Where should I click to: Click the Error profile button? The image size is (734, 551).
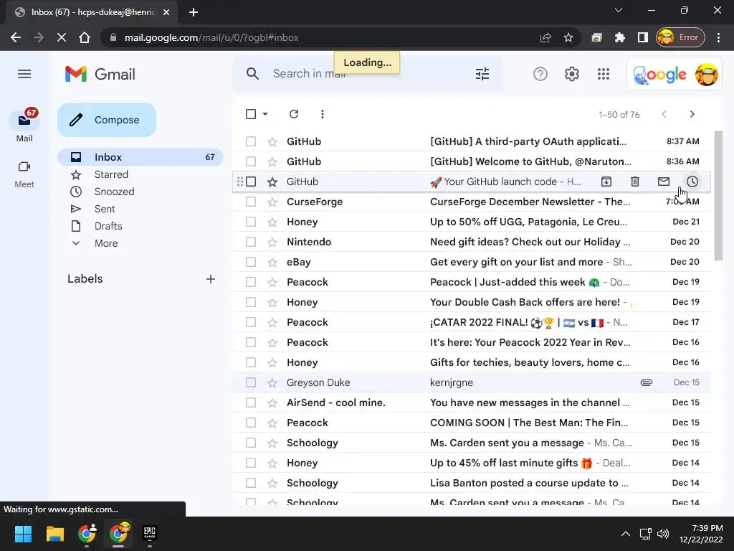(680, 37)
